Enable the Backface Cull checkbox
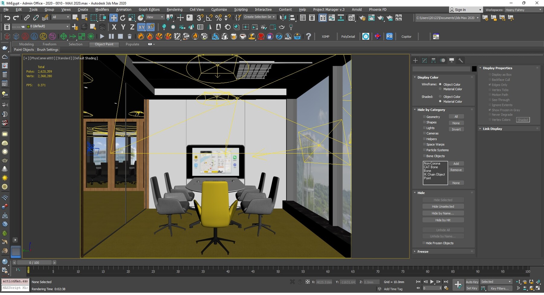The width and height of the screenshot is (544, 295). [490, 80]
